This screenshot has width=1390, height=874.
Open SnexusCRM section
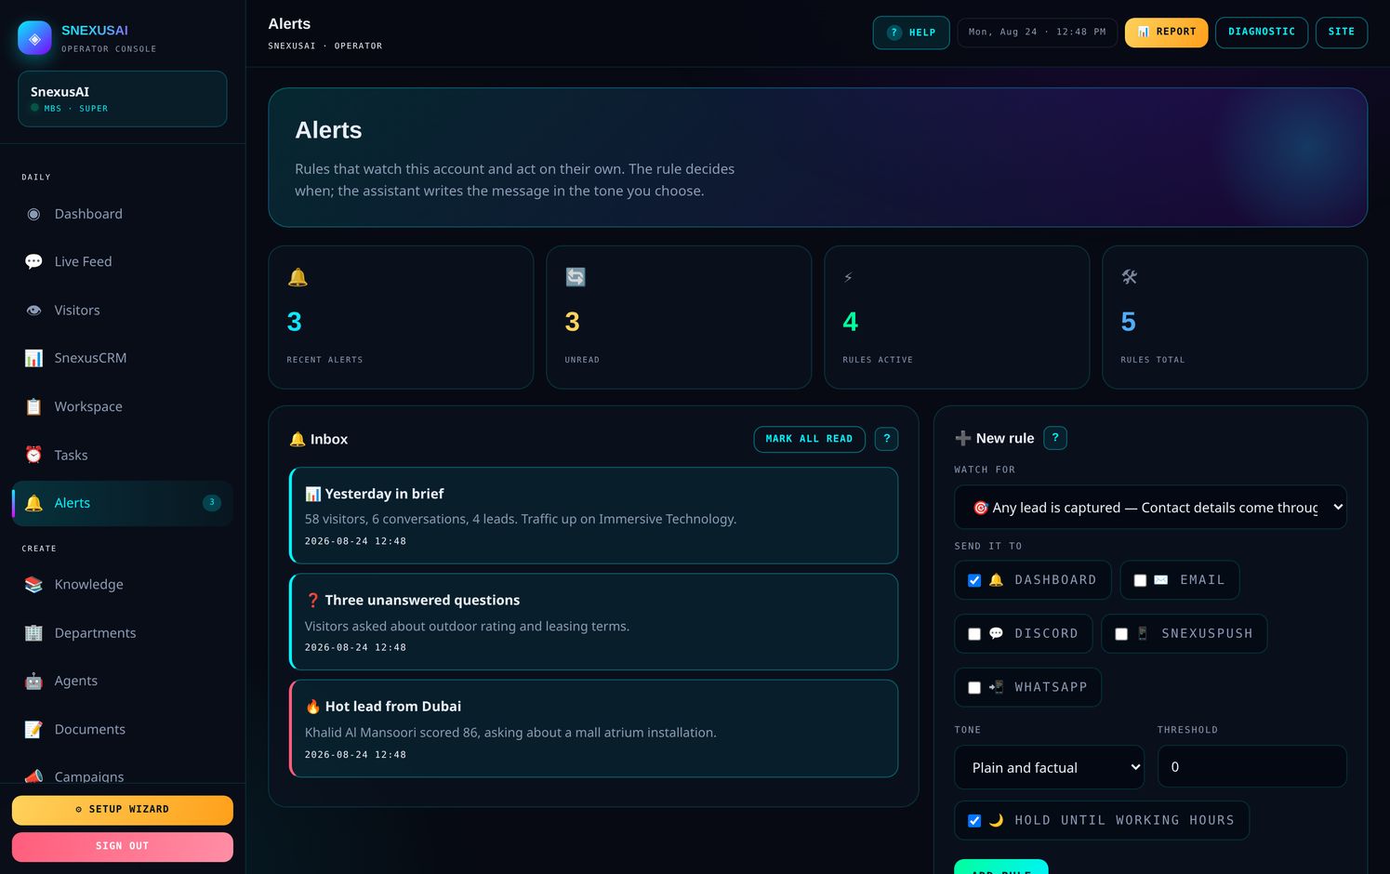click(122, 358)
